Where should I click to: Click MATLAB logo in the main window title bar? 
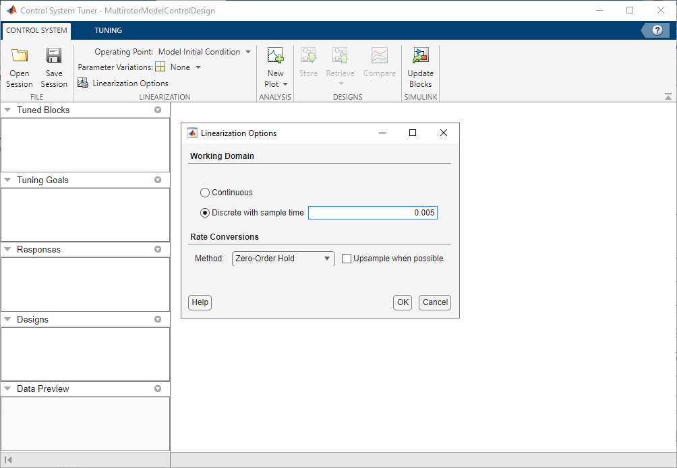coord(11,10)
